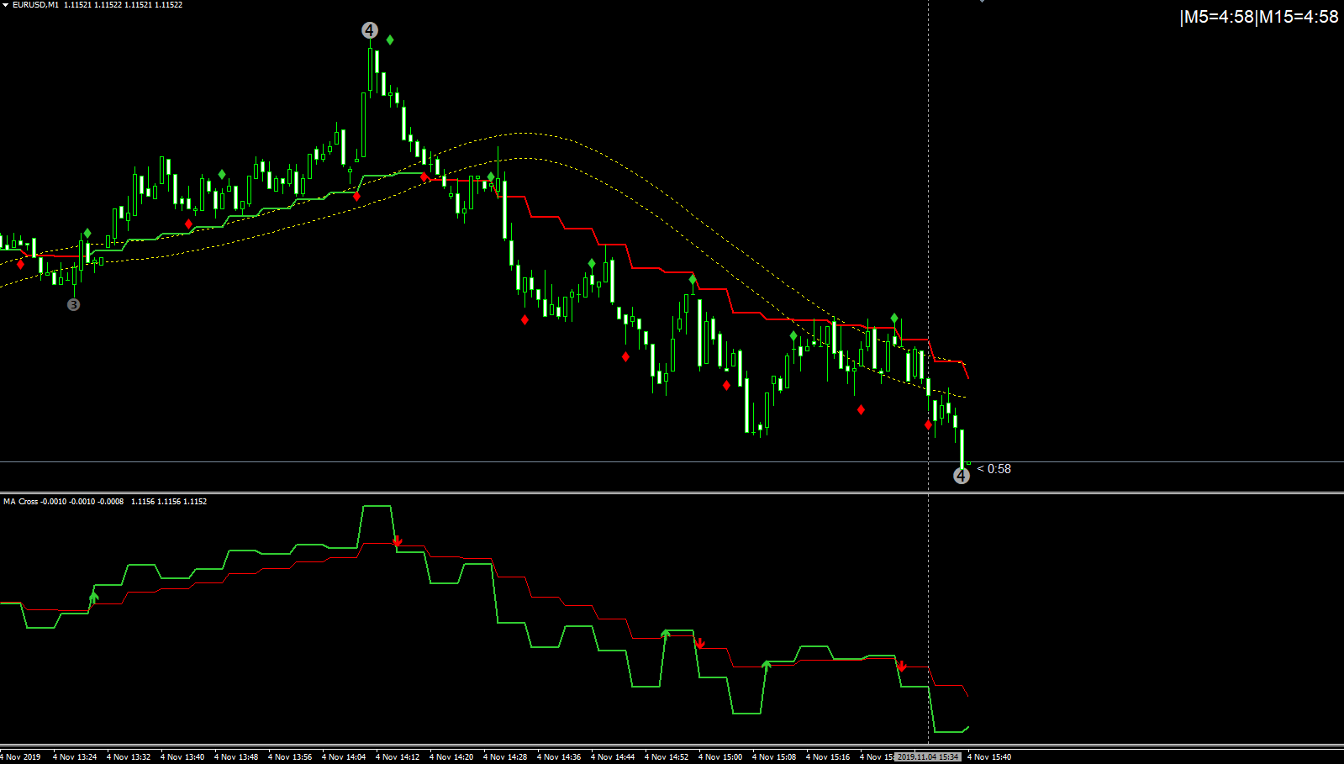Select the green diamond beside the top circled 4

(390, 40)
